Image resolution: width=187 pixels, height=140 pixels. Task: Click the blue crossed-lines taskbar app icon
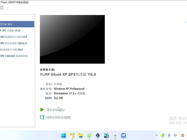click(x=106, y=136)
